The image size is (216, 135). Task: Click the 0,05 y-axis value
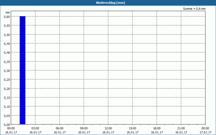tap(7, 116)
